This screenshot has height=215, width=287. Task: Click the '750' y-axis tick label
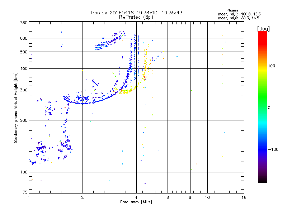pyautogui.click(x=24, y=23)
